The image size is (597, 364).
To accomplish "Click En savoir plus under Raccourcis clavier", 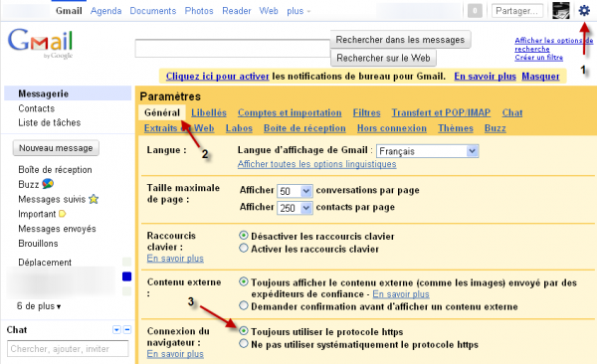I will pyautogui.click(x=175, y=259).
